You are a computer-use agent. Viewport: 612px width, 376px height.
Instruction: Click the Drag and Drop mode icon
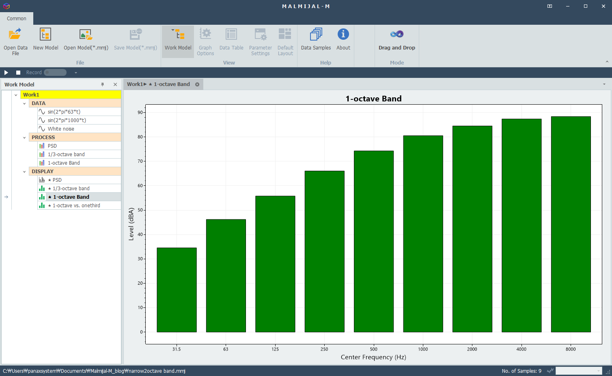tap(397, 35)
